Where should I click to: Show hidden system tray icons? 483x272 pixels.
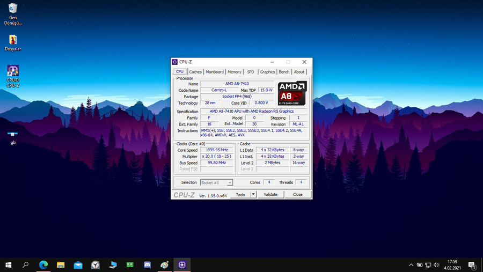(x=411, y=265)
